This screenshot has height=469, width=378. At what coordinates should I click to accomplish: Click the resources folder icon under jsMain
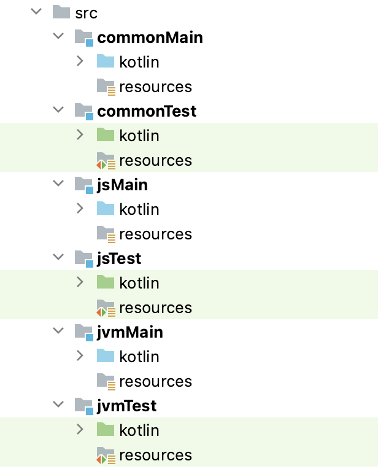106,234
